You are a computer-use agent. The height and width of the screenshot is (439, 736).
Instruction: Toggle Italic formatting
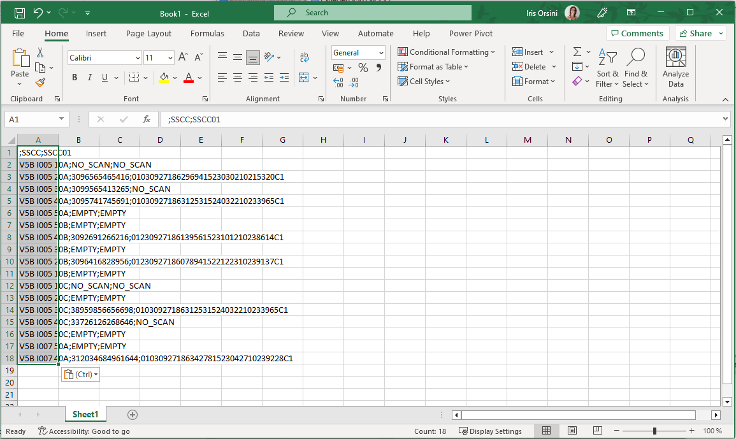click(x=90, y=78)
